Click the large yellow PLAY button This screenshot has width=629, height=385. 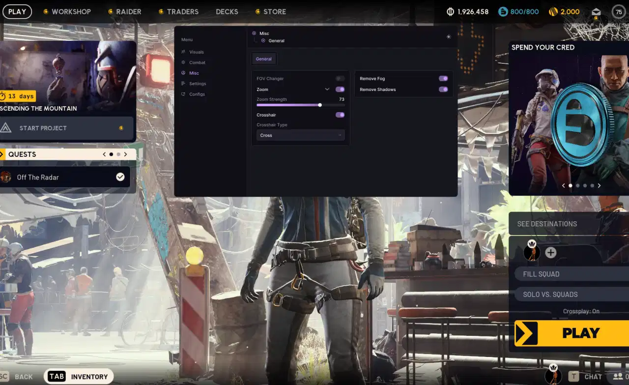572,333
